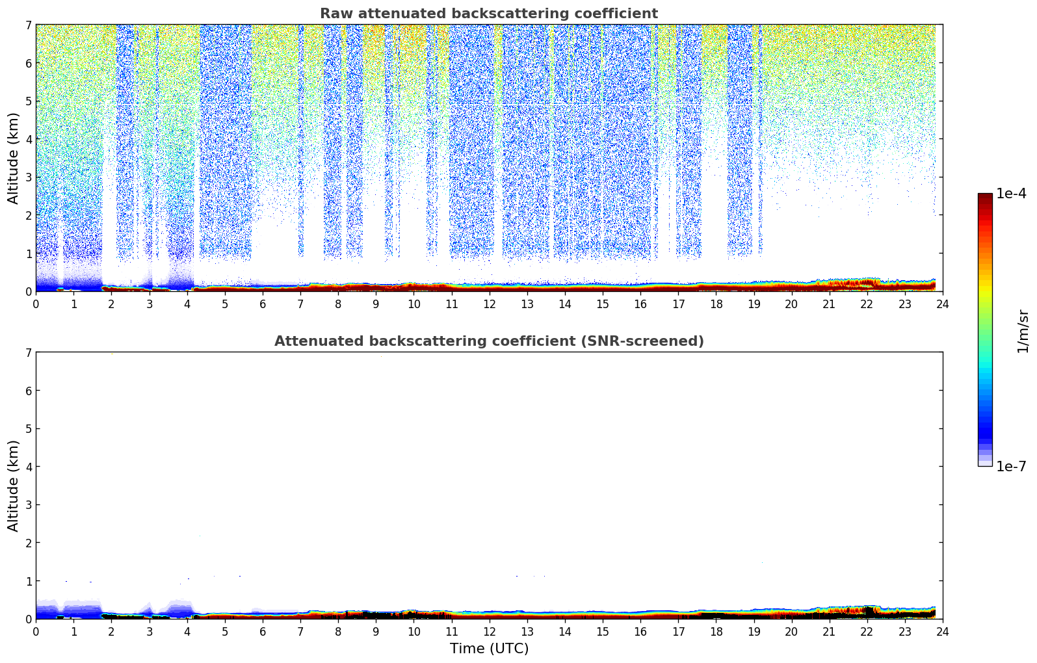This screenshot has height=663, width=1037.
Task: Click the green middle of the colorbar
Action: coord(985,330)
